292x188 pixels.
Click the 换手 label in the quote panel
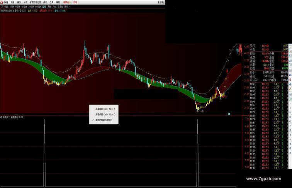(253, 73)
